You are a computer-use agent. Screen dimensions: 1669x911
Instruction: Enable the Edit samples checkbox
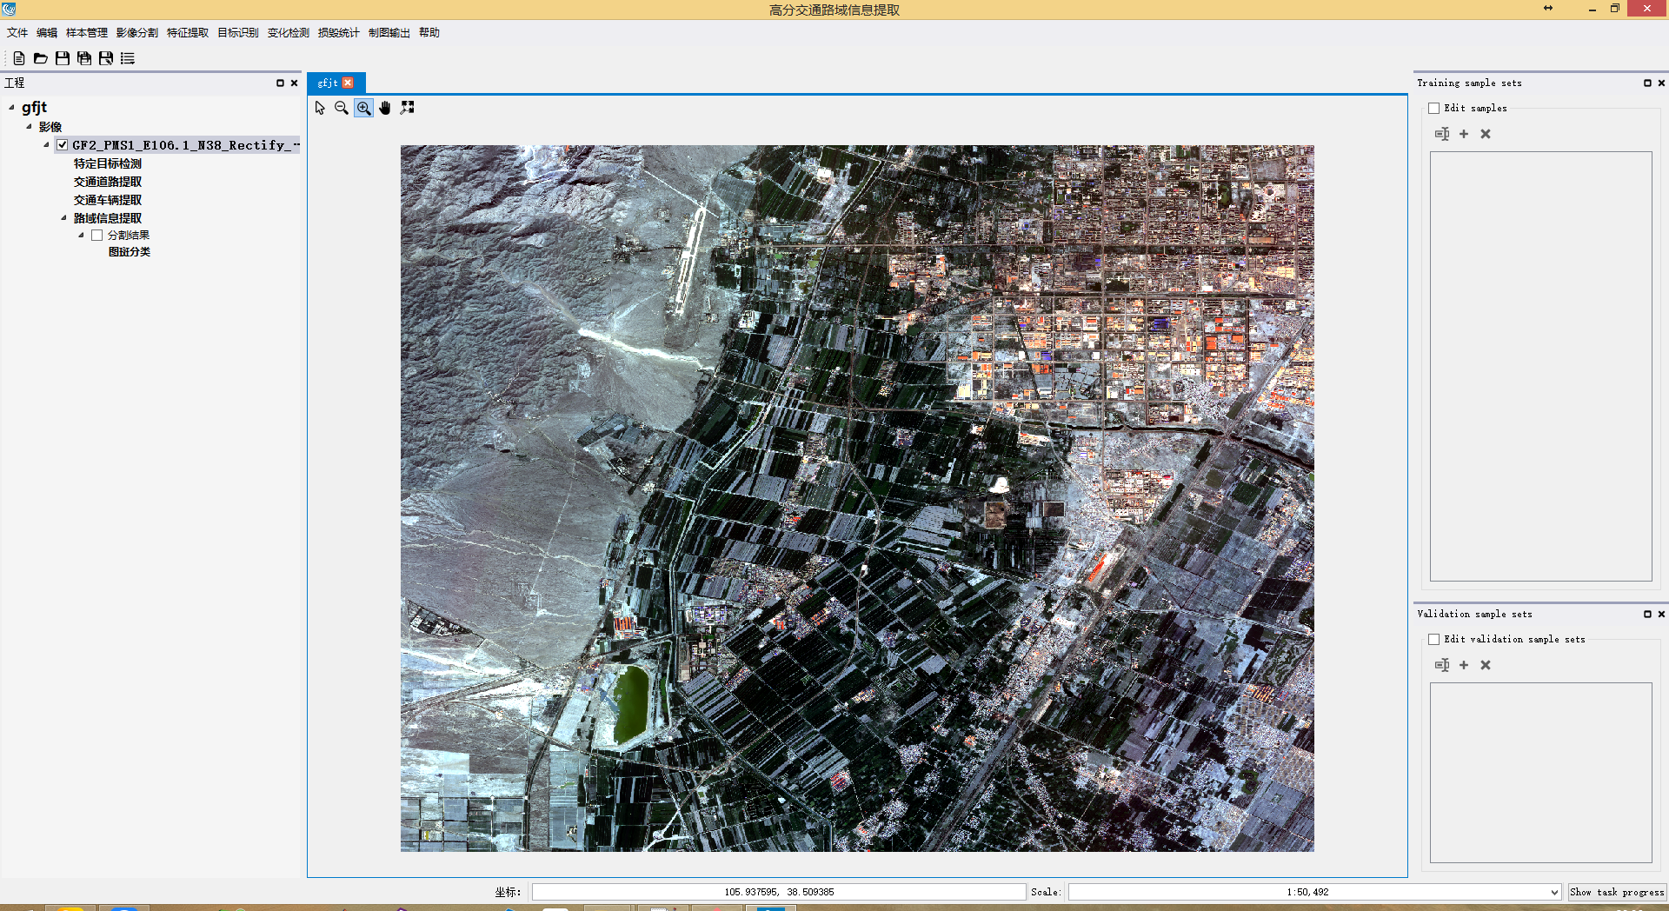[x=1434, y=109]
